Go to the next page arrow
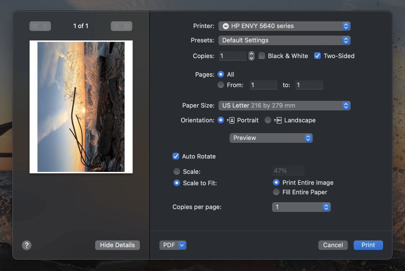Image resolution: width=405 pixels, height=271 pixels. click(116, 26)
